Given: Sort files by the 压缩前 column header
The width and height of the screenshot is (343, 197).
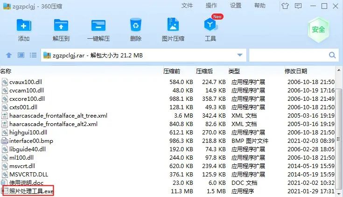Looking at the screenshot, I should click(x=172, y=71).
